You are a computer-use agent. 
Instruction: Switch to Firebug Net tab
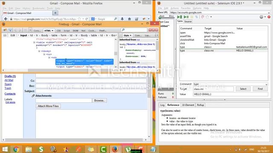coord(84,31)
